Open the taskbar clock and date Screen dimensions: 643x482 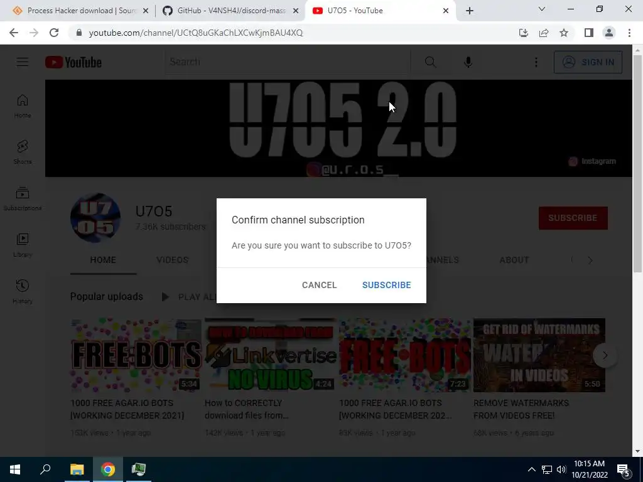coord(589,469)
